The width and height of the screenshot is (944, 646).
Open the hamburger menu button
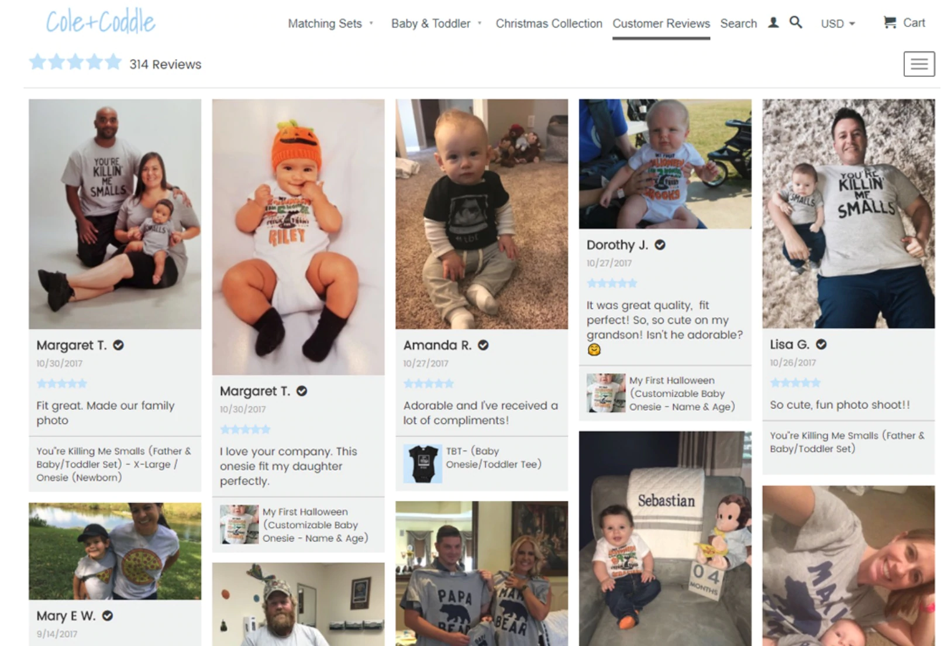(918, 64)
